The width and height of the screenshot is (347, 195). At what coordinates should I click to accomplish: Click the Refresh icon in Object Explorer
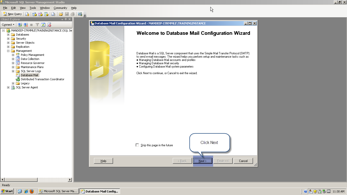click(x=43, y=25)
